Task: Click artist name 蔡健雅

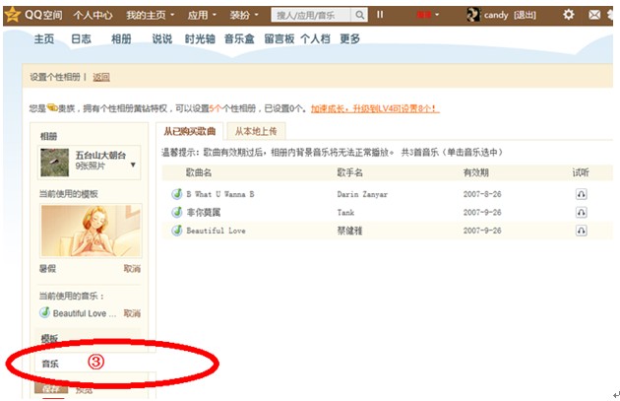Action: click(349, 231)
